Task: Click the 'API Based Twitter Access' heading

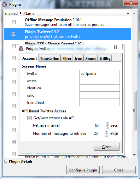Action: pyautogui.click(x=44, y=111)
